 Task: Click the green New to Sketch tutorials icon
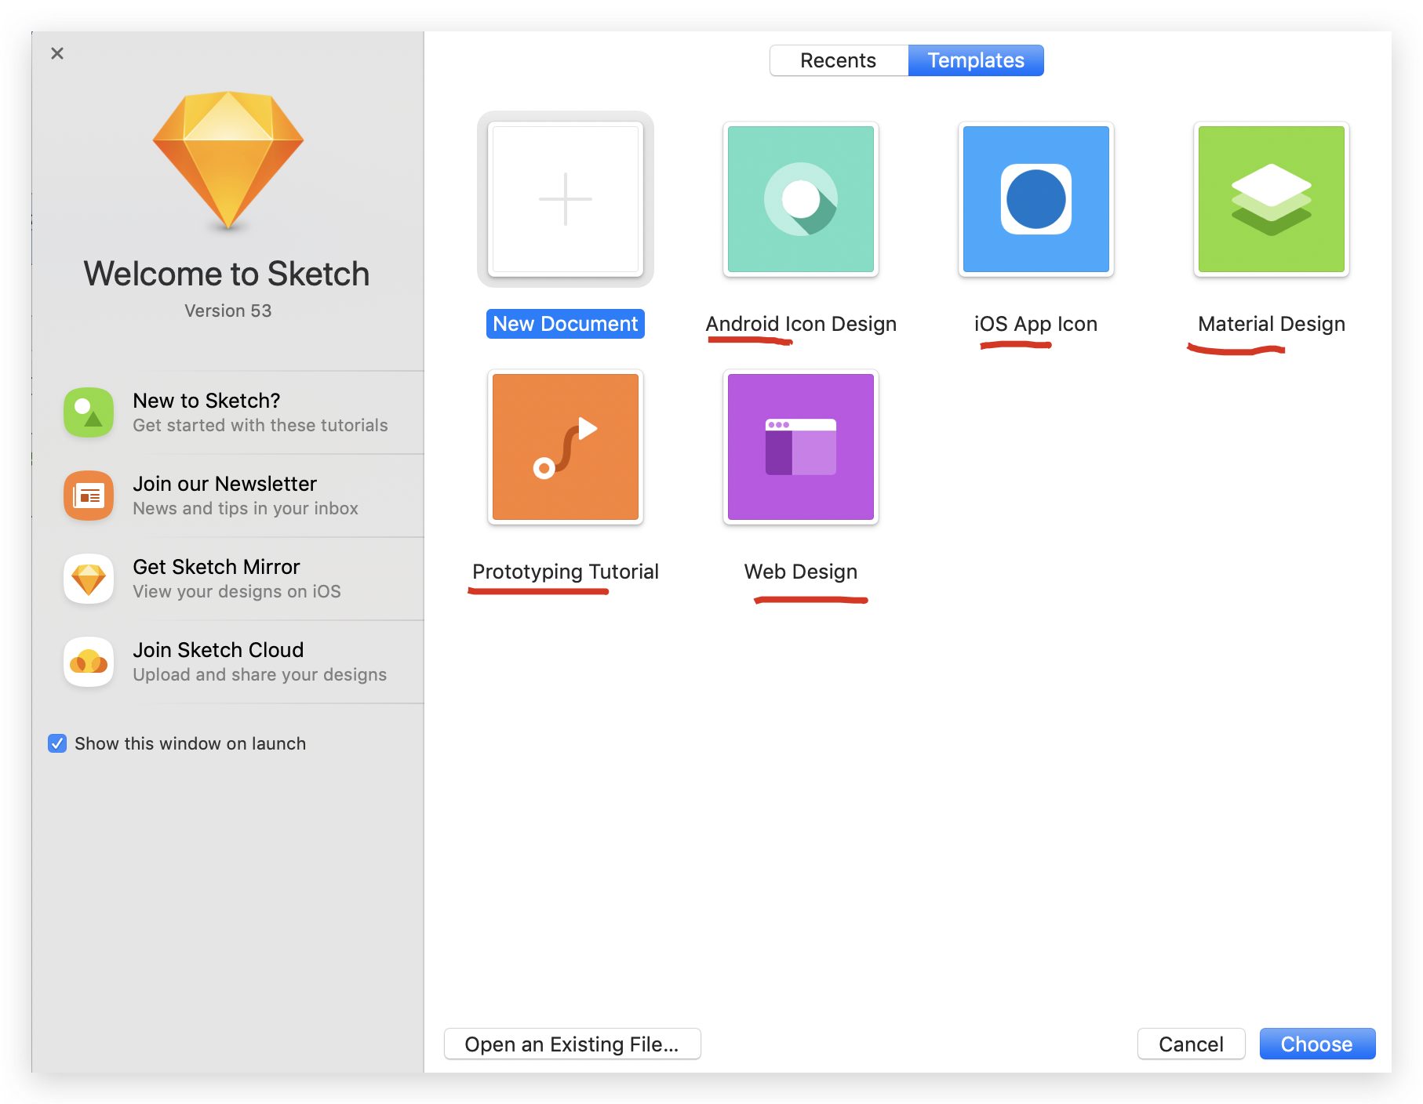click(x=89, y=412)
